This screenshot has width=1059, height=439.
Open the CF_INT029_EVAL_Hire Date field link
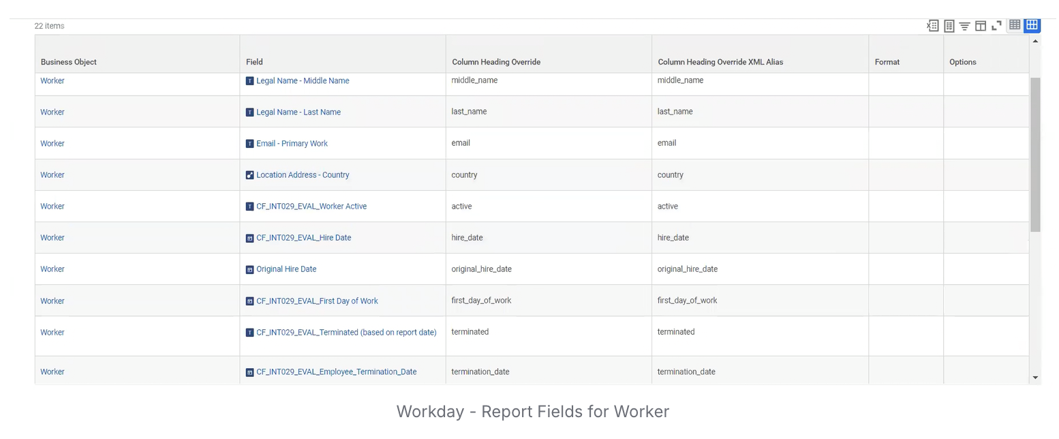(x=304, y=238)
